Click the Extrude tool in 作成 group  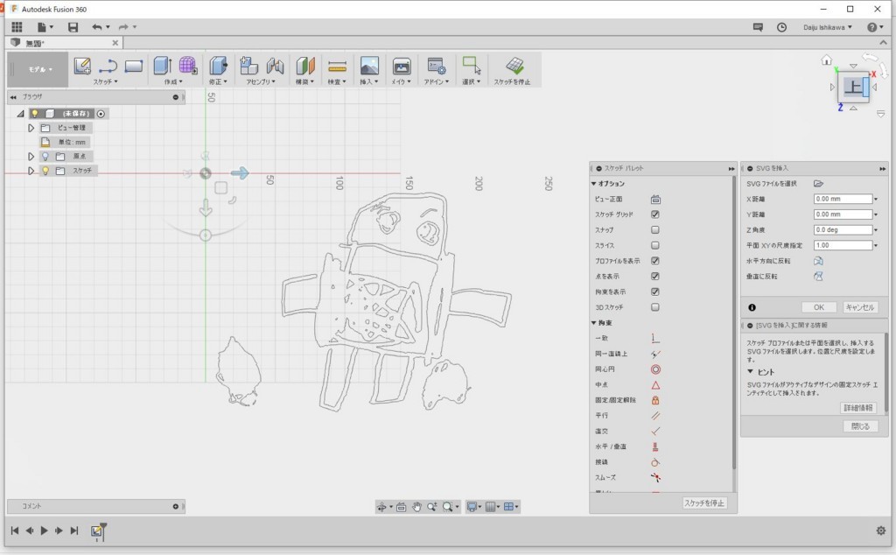[x=162, y=66]
